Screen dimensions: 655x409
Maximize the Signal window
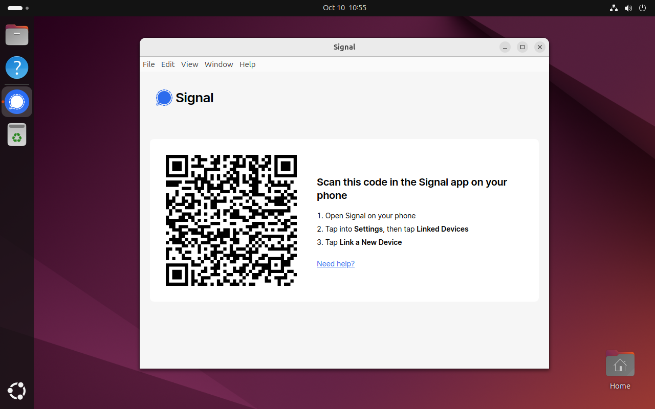click(522, 47)
